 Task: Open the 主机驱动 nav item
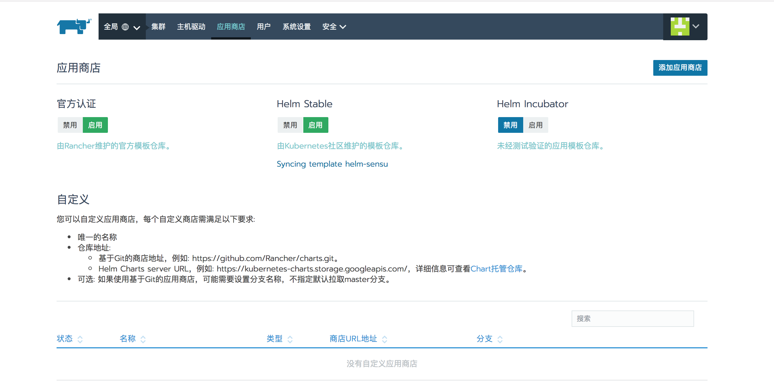(x=191, y=27)
